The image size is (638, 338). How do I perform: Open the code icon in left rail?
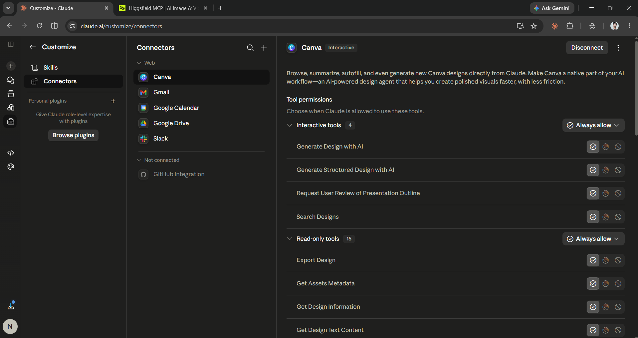[x=11, y=153]
